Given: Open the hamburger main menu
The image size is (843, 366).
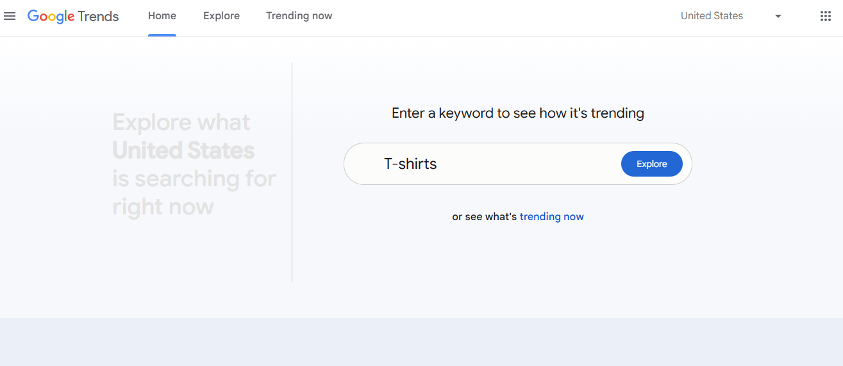Looking at the screenshot, I should [10, 16].
